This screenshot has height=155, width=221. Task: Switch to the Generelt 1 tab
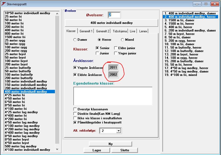(x=86, y=31)
